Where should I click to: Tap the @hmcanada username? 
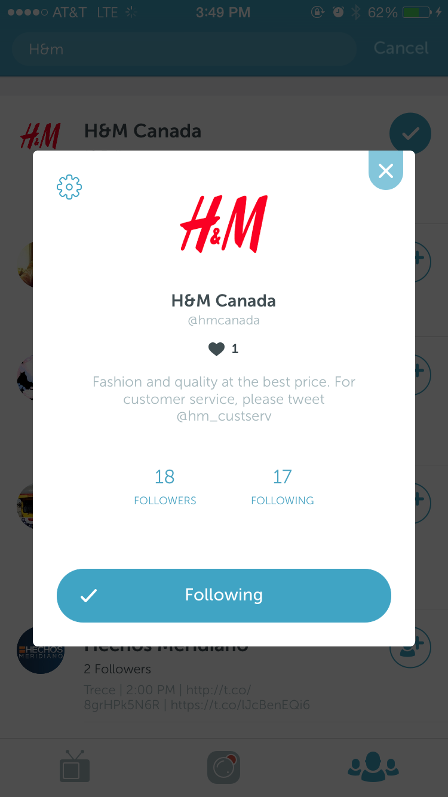point(224,320)
